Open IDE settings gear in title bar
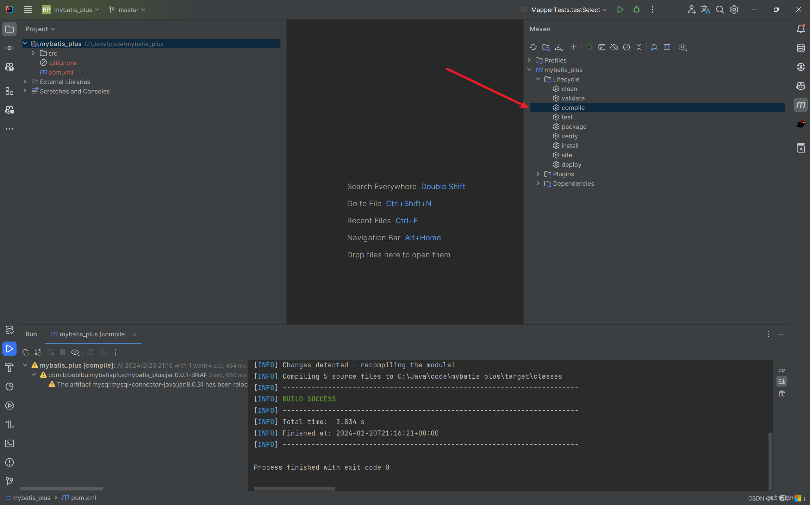 (x=734, y=10)
